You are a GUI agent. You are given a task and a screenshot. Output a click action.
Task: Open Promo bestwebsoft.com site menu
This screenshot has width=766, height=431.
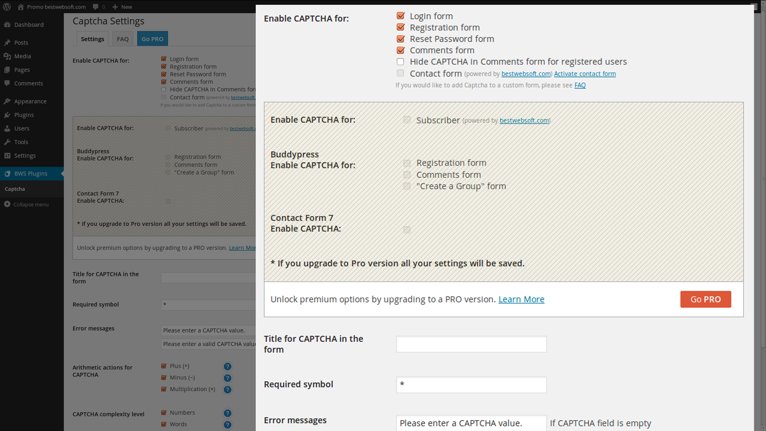pyautogui.click(x=51, y=7)
